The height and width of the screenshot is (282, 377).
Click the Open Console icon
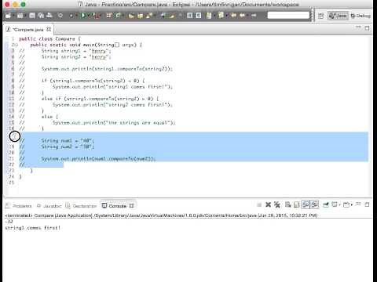tap(346, 204)
